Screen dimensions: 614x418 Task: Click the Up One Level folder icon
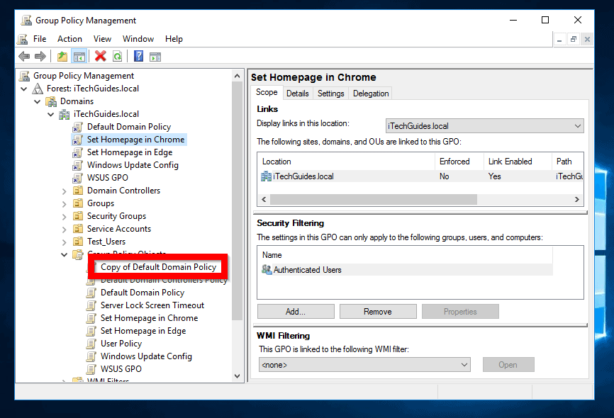pyautogui.click(x=62, y=57)
